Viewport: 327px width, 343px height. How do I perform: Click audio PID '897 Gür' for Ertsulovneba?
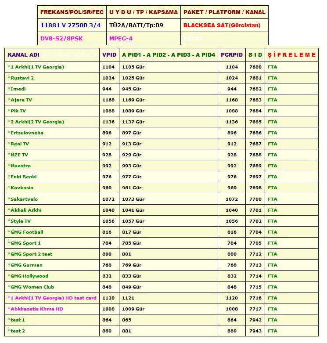click(x=132, y=133)
